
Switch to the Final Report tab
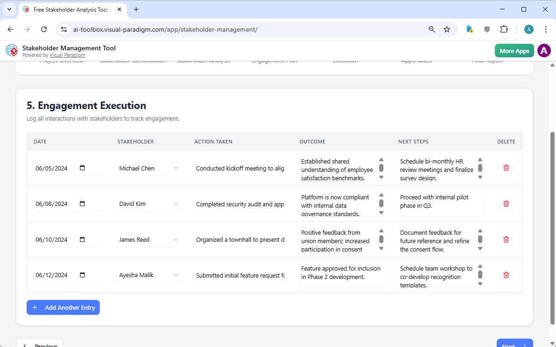(x=487, y=60)
